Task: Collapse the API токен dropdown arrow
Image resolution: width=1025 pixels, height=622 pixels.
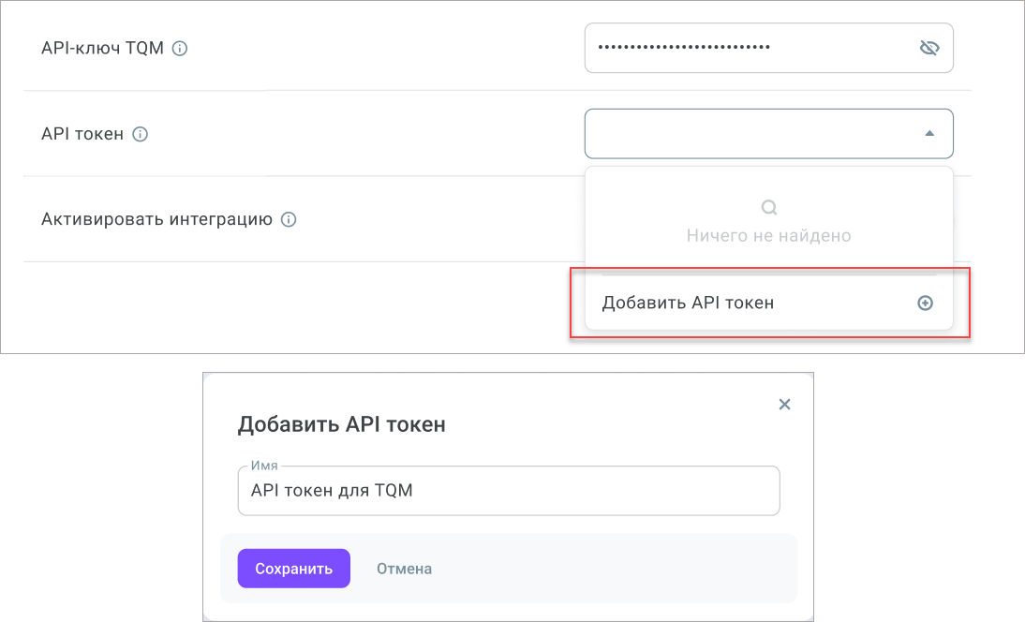Action: (x=928, y=133)
